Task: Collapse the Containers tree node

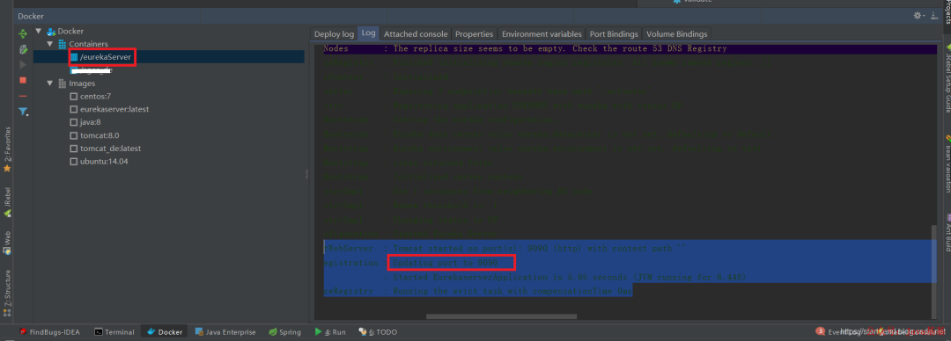Action: [49, 44]
